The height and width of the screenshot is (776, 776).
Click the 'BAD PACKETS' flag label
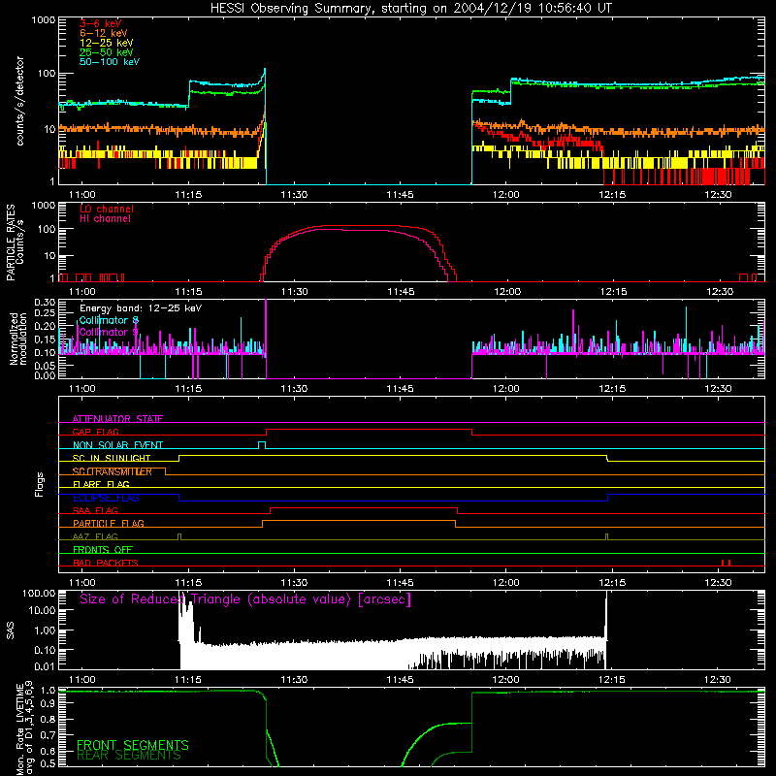click(106, 563)
